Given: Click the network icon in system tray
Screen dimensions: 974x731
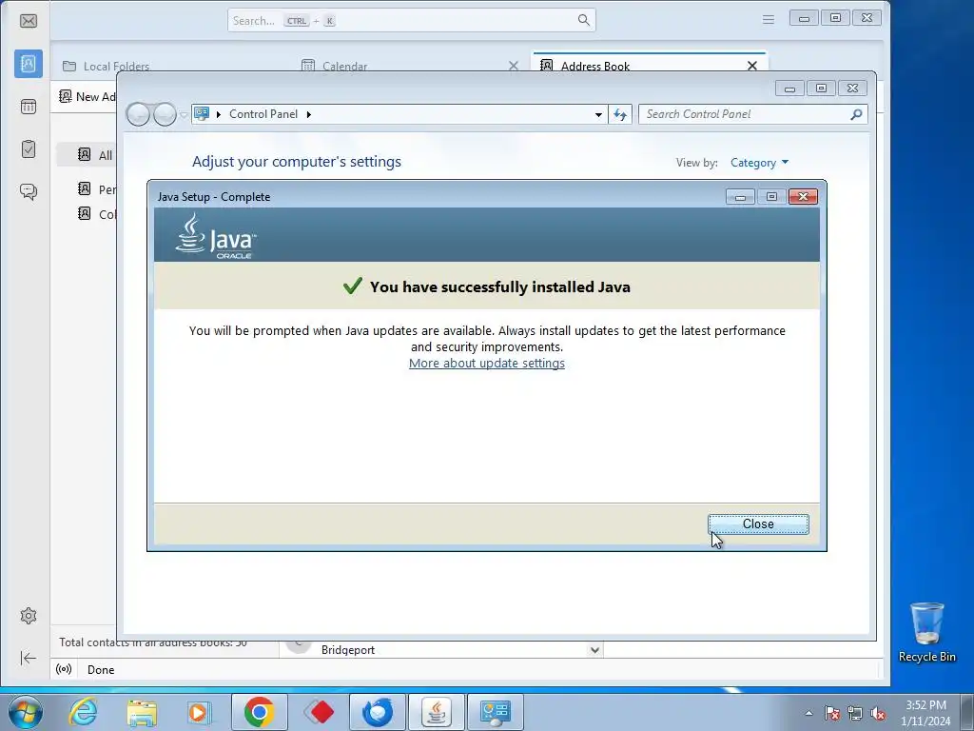Looking at the screenshot, I should pyautogui.click(x=855, y=713).
